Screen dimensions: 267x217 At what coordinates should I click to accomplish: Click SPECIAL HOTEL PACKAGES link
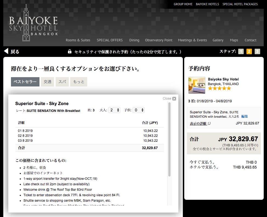(x=240, y=4)
